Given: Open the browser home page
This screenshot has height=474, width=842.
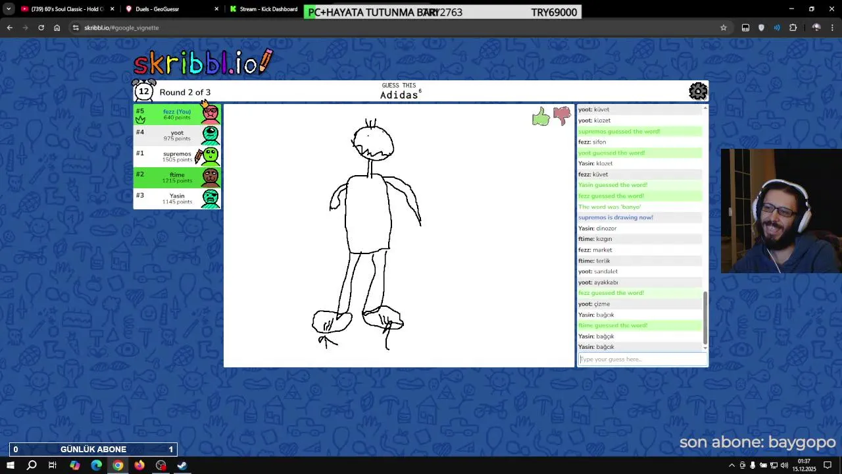Looking at the screenshot, I should click(57, 28).
